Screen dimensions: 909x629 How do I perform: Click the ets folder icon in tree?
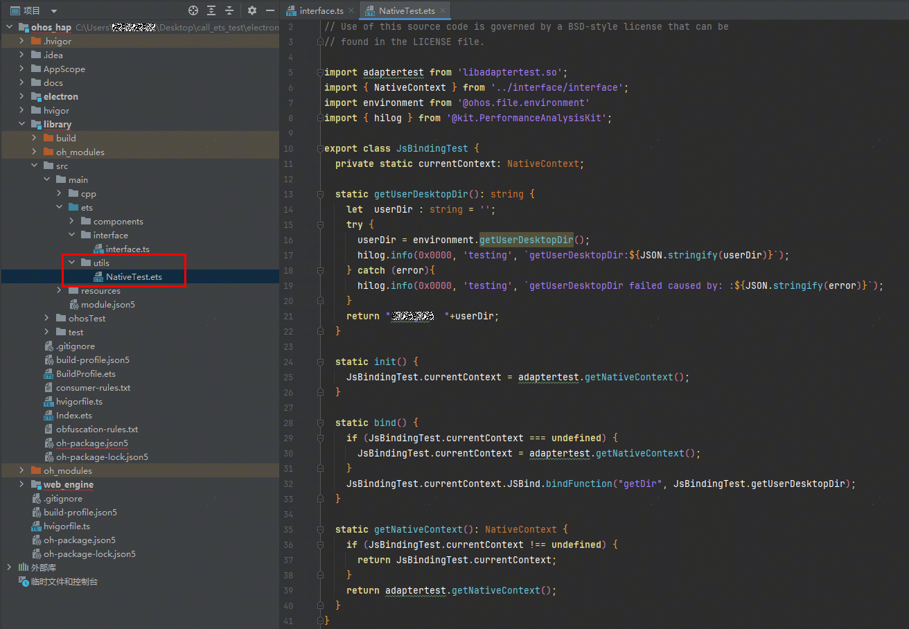click(73, 208)
